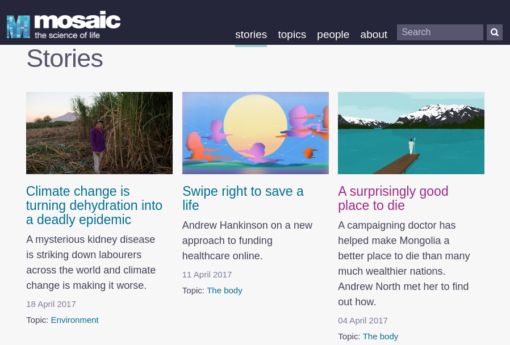Select 'The body' topic under 04 April
The width and height of the screenshot is (510, 345).
coord(381,336)
